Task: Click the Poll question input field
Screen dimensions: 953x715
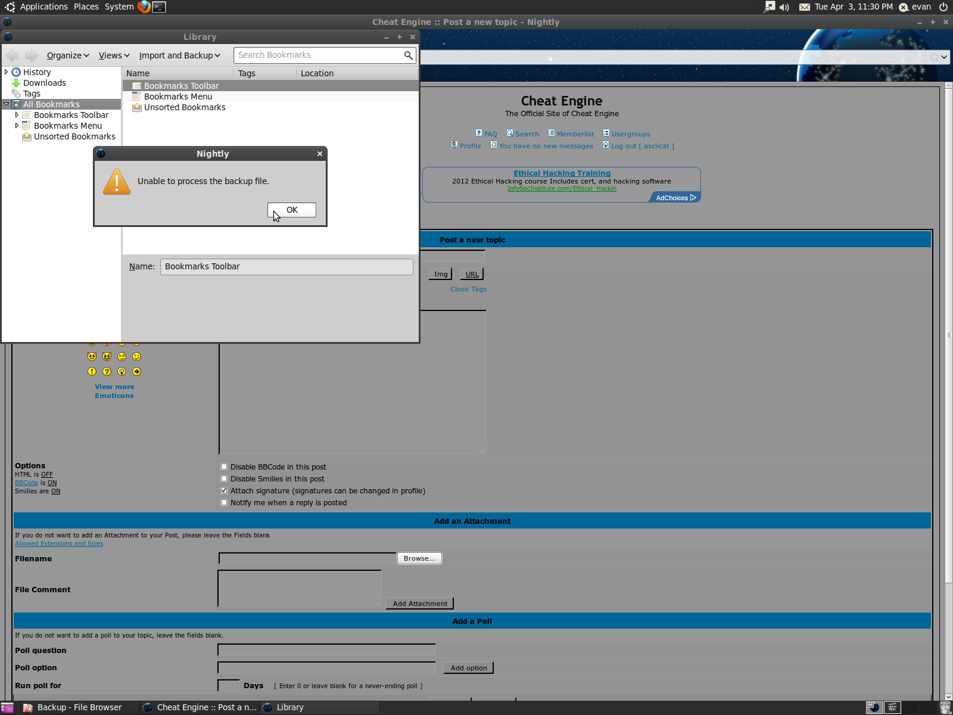Action: (x=326, y=651)
